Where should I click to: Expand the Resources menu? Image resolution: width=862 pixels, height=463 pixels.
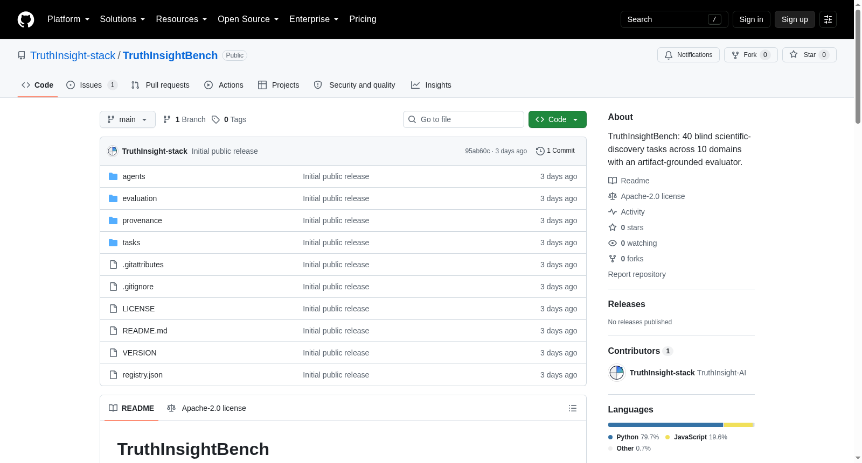pyautogui.click(x=182, y=19)
